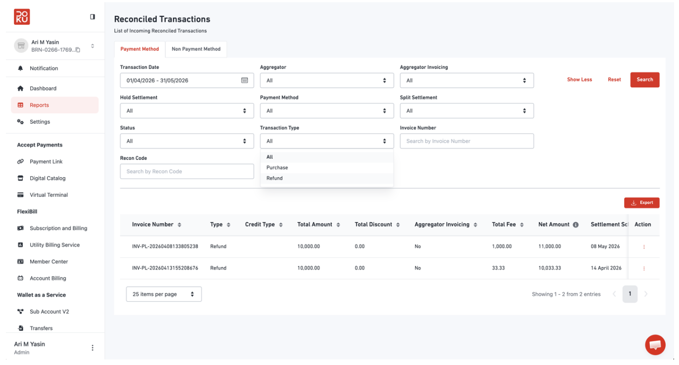
Task: Click the Net Amount info icon
Action: [576, 225]
